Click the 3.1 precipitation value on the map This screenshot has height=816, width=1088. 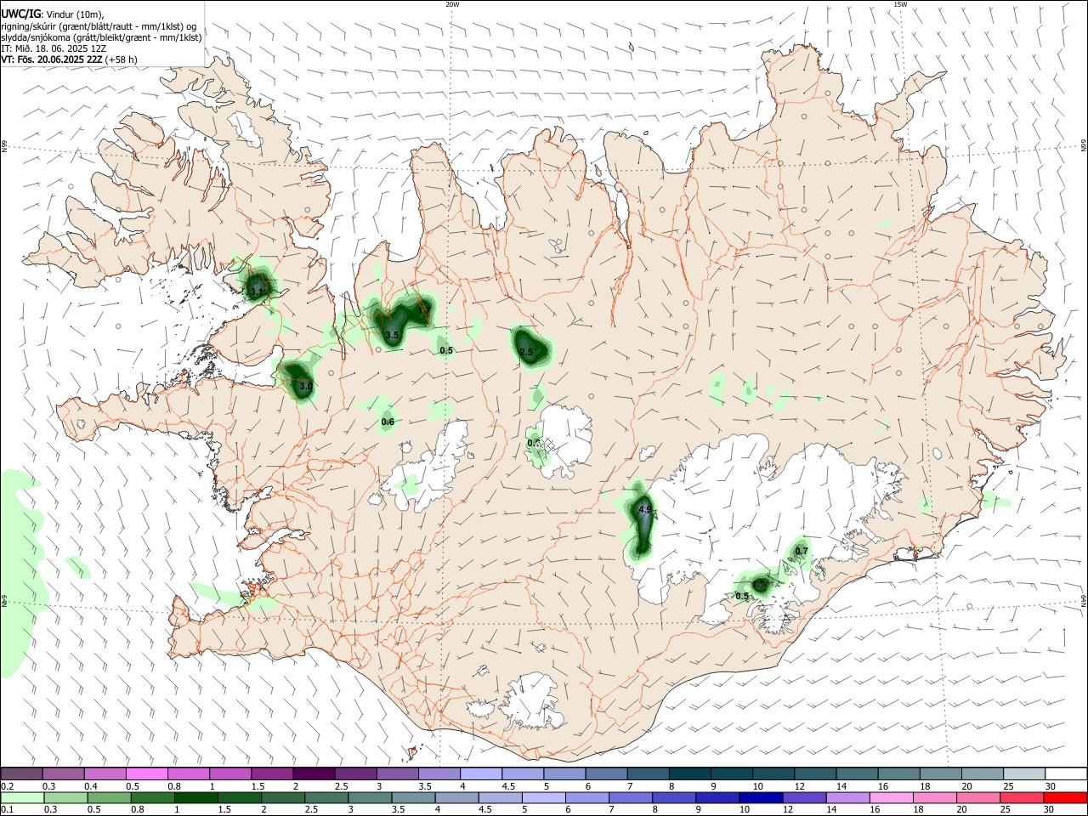(257, 291)
